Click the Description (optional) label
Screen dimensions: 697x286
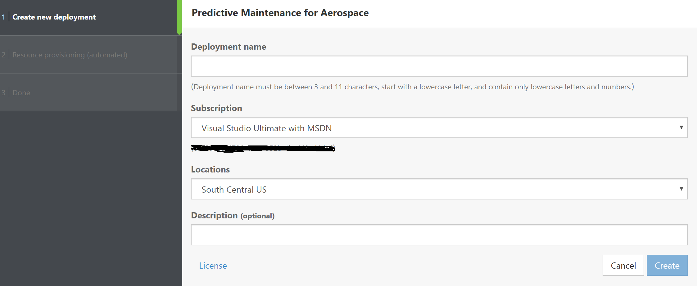[233, 216]
